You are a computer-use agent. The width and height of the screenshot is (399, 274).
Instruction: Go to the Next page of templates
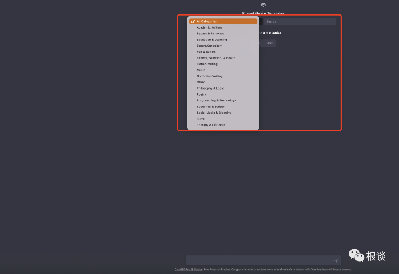point(269,43)
